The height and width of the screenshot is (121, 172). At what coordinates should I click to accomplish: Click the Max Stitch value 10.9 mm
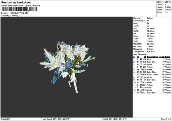150,44
